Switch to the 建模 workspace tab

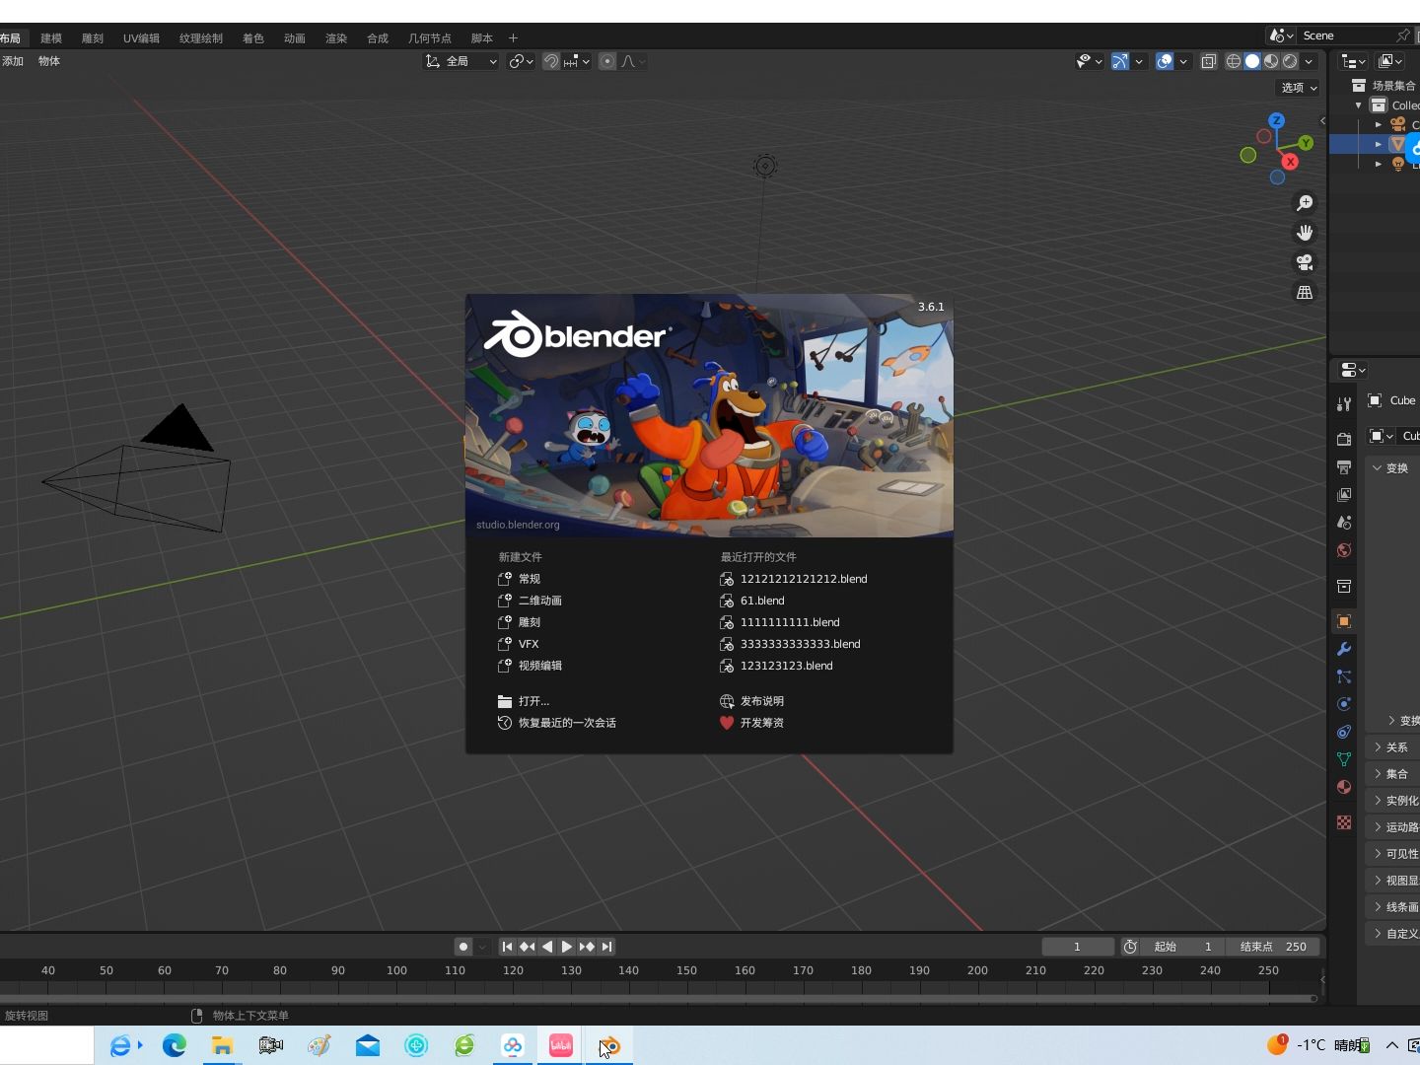pos(51,38)
